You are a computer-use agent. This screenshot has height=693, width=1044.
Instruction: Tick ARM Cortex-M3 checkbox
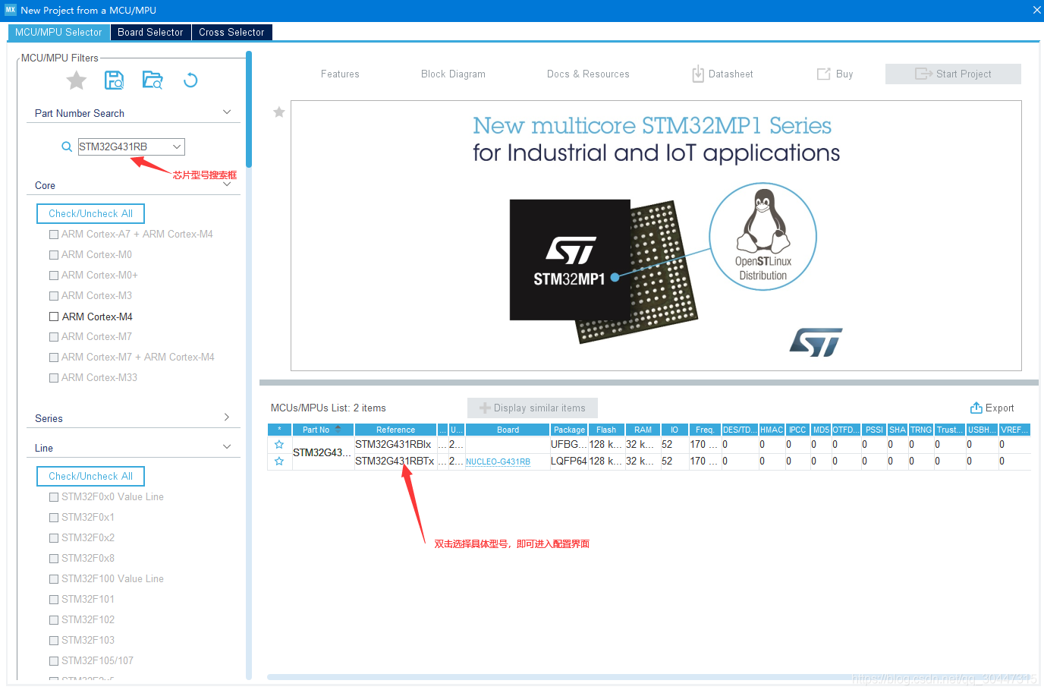(54, 296)
